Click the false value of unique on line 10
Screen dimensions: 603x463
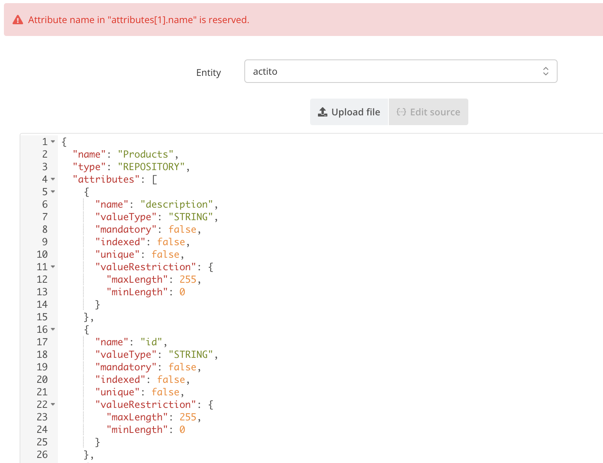point(166,255)
